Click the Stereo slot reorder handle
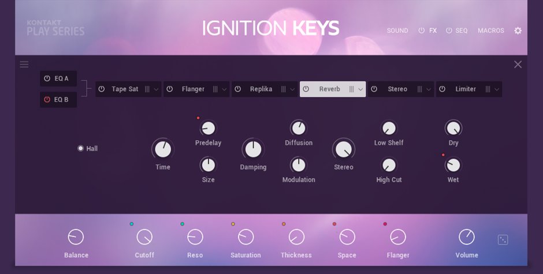The height and width of the screenshot is (274, 543). point(420,89)
